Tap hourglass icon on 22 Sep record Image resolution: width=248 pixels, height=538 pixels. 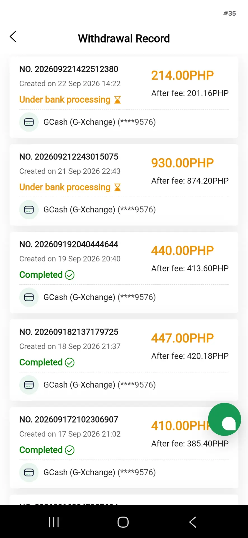[117, 100]
